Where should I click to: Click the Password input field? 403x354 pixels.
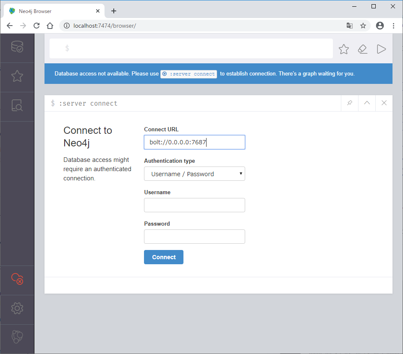[x=194, y=237]
